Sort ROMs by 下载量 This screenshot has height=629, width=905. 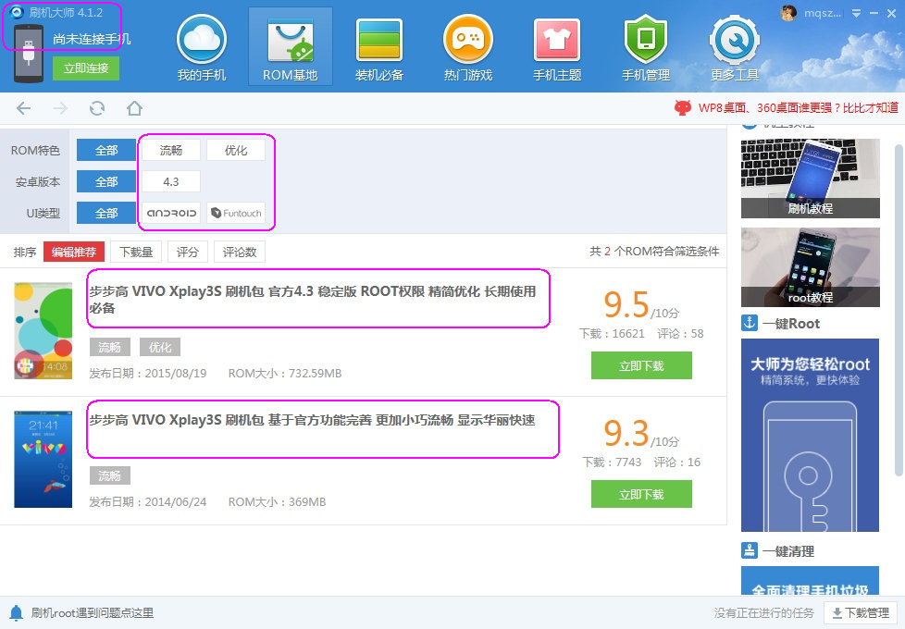point(137,252)
